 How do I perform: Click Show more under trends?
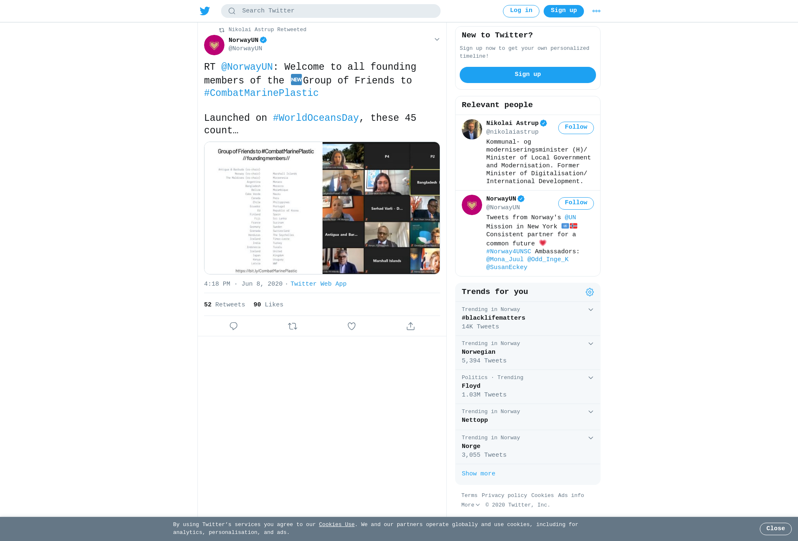pos(478,474)
